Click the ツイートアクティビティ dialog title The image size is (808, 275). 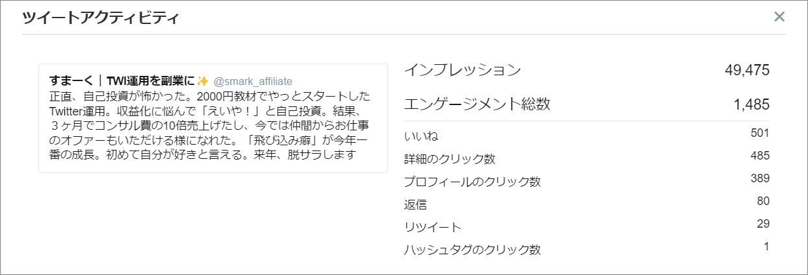[x=101, y=18]
